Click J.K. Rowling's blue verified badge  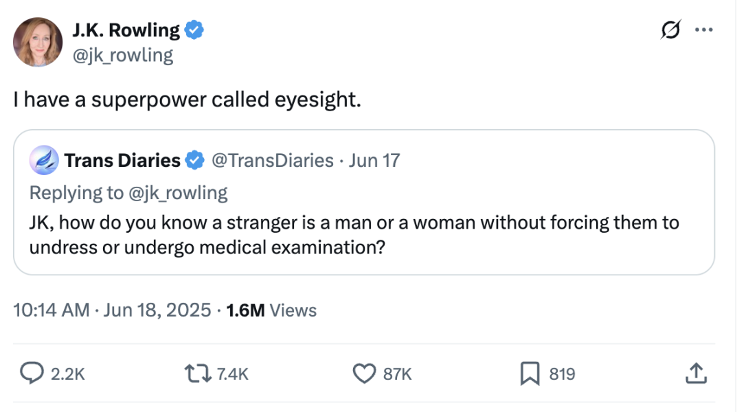click(x=194, y=30)
